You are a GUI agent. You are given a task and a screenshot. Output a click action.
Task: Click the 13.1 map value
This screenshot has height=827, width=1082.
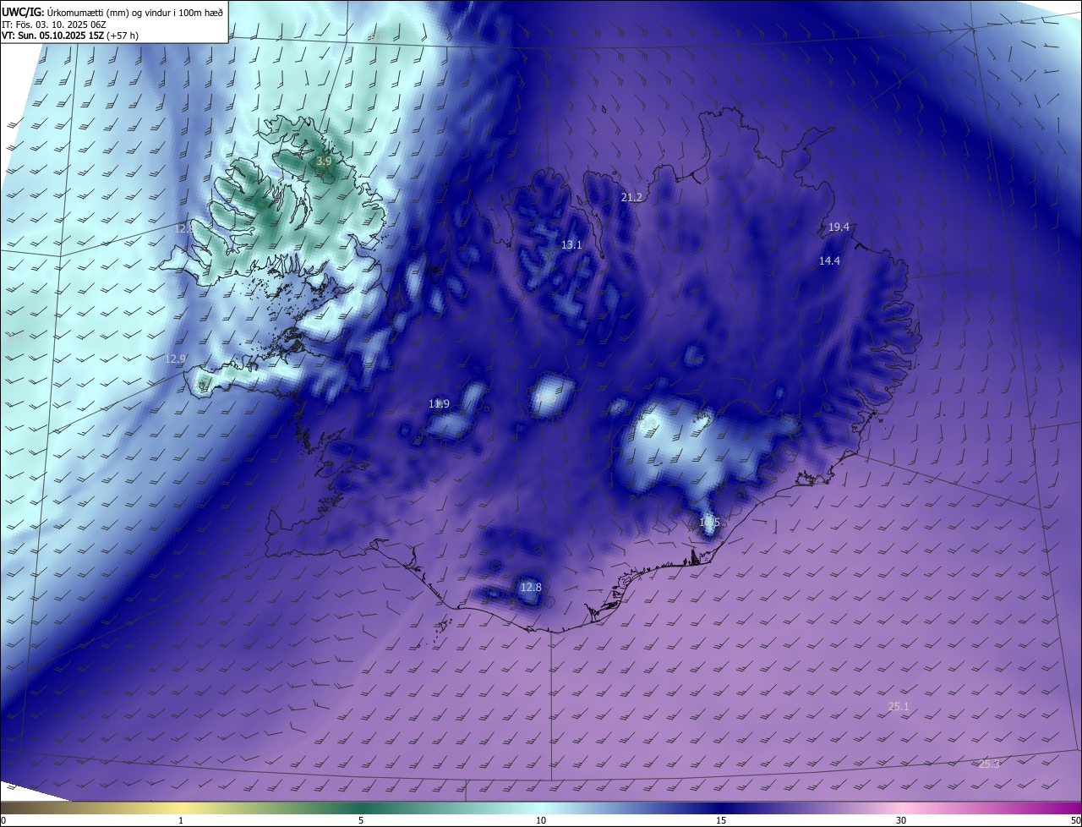[571, 244]
